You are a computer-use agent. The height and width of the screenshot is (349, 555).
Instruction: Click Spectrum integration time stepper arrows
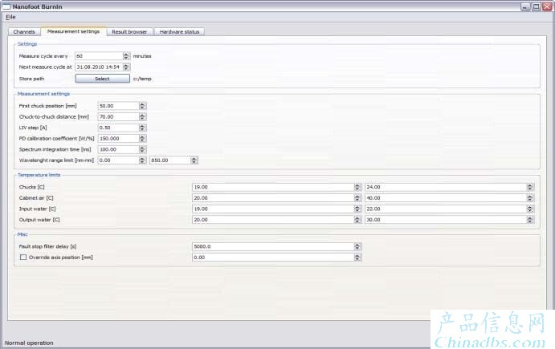click(x=142, y=149)
